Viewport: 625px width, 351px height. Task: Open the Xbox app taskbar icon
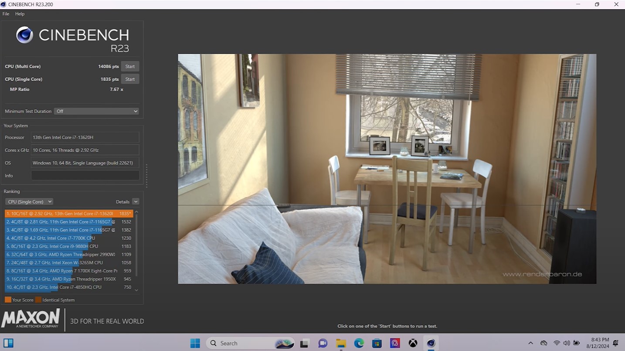[413, 343]
